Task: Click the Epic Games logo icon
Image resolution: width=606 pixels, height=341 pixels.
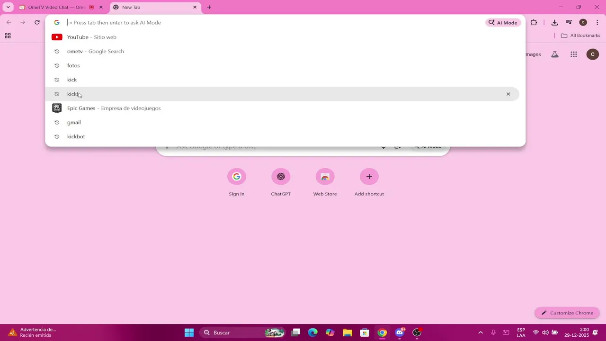Action: [57, 108]
